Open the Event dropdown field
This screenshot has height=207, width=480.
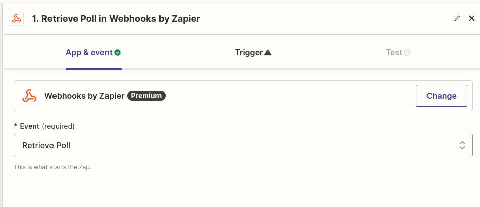243,145
